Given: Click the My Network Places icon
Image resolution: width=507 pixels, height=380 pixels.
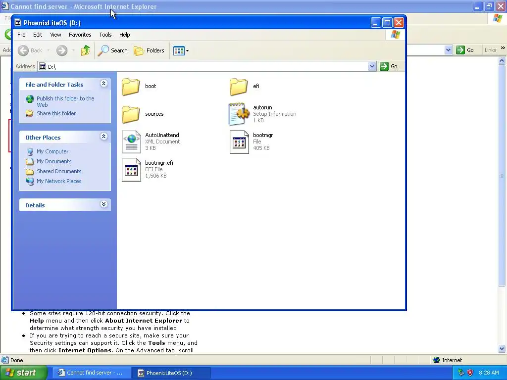Looking at the screenshot, I should click(30, 181).
